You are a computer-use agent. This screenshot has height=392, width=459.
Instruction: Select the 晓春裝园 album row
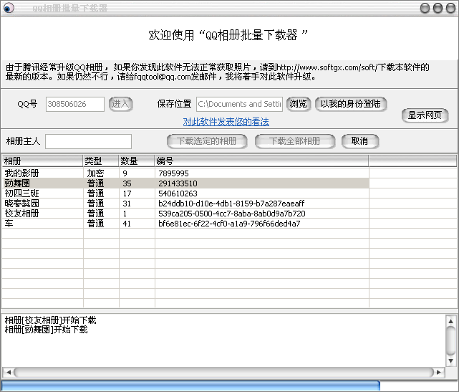pos(185,204)
